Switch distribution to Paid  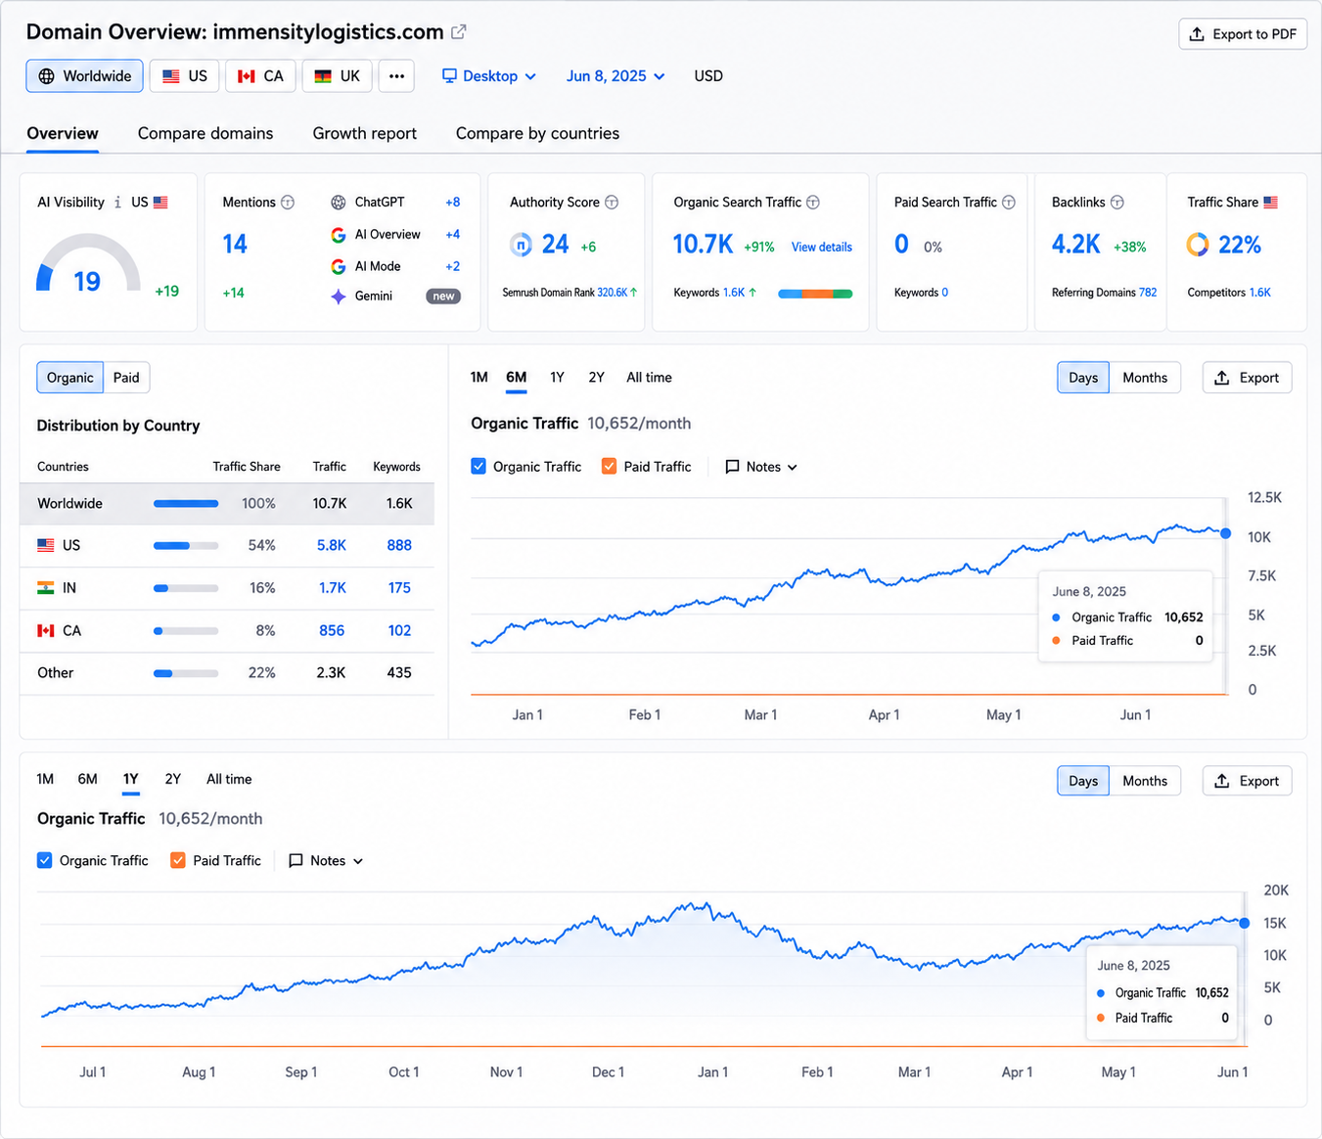click(x=126, y=378)
